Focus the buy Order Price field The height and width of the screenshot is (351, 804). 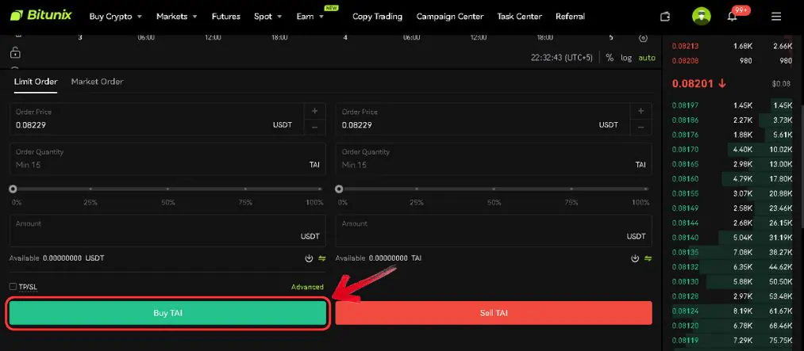pyautogui.click(x=157, y=119)
